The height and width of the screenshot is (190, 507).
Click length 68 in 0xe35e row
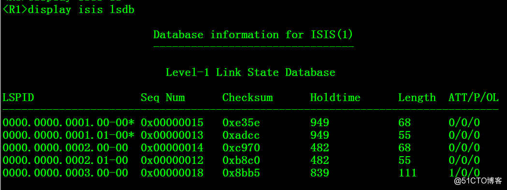(405, 123)
